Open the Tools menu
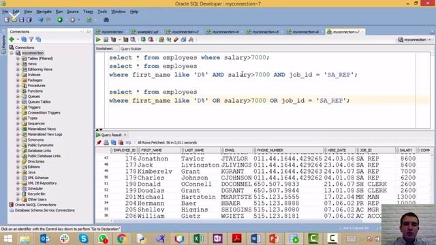The height and width of the screenshot is (245, 436). click(x=102, y=12)
